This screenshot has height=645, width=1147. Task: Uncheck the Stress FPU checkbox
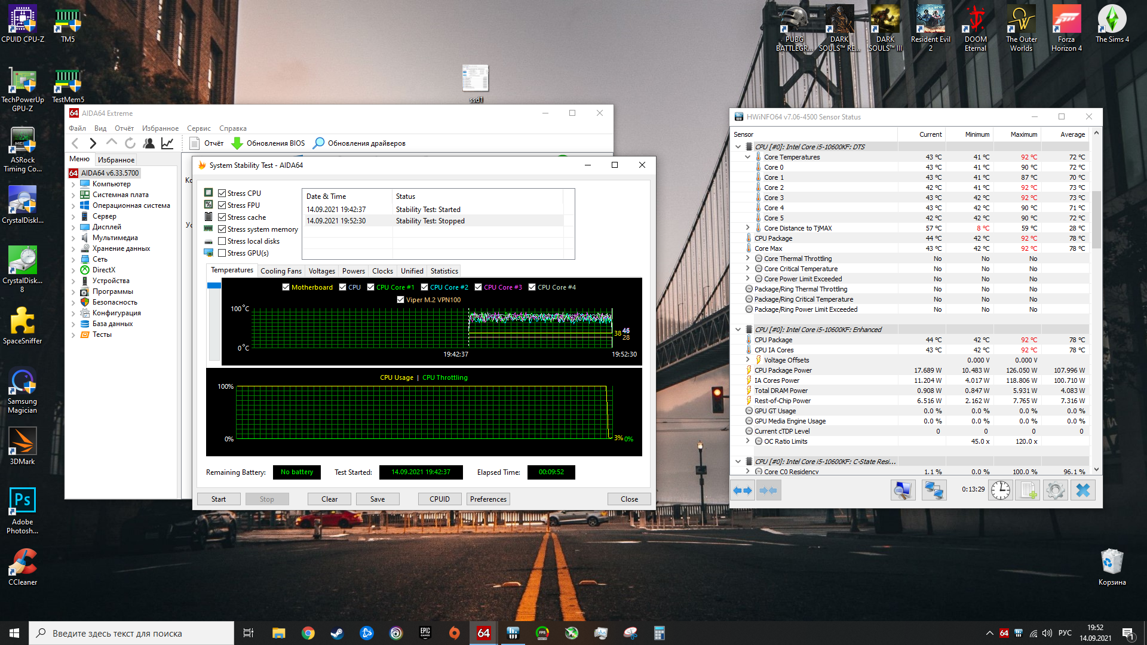point(222,205)
